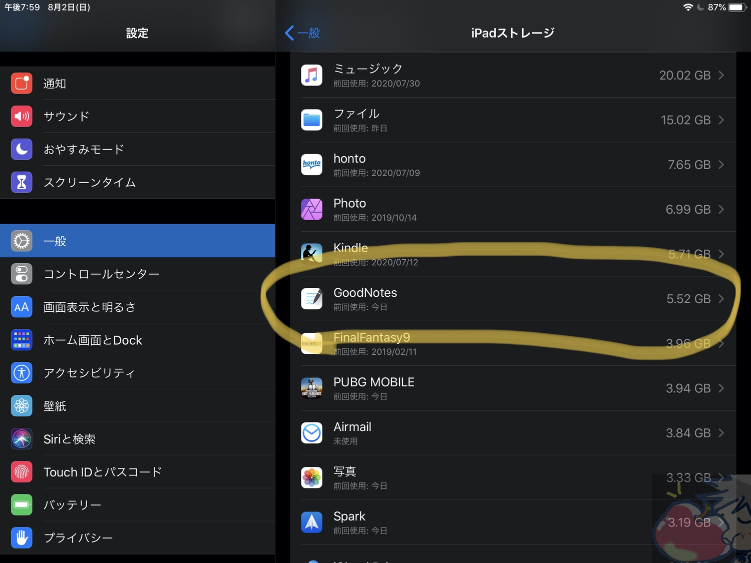Select the 3.94 GB size value
Image resolution: width=751 pixels, height=563 pixels.
click(x=688, y=388)
